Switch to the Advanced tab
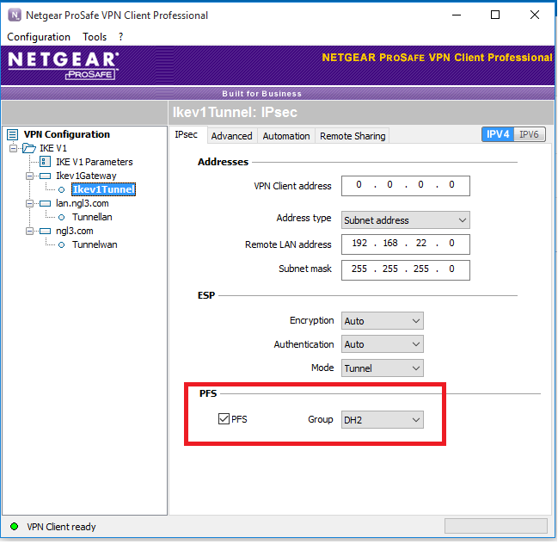Image resolution: width=558 pixels, height=544 pixels. click(x=231, y=136)
